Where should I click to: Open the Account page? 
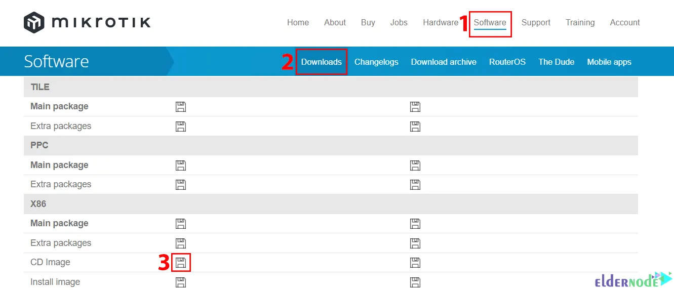625,22
